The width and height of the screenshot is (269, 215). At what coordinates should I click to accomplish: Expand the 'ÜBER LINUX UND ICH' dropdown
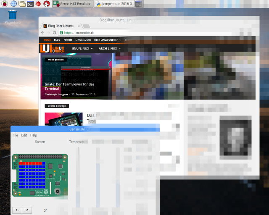108,40
